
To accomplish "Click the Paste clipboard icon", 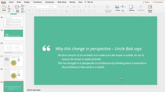I will click(x=4, y=7).
